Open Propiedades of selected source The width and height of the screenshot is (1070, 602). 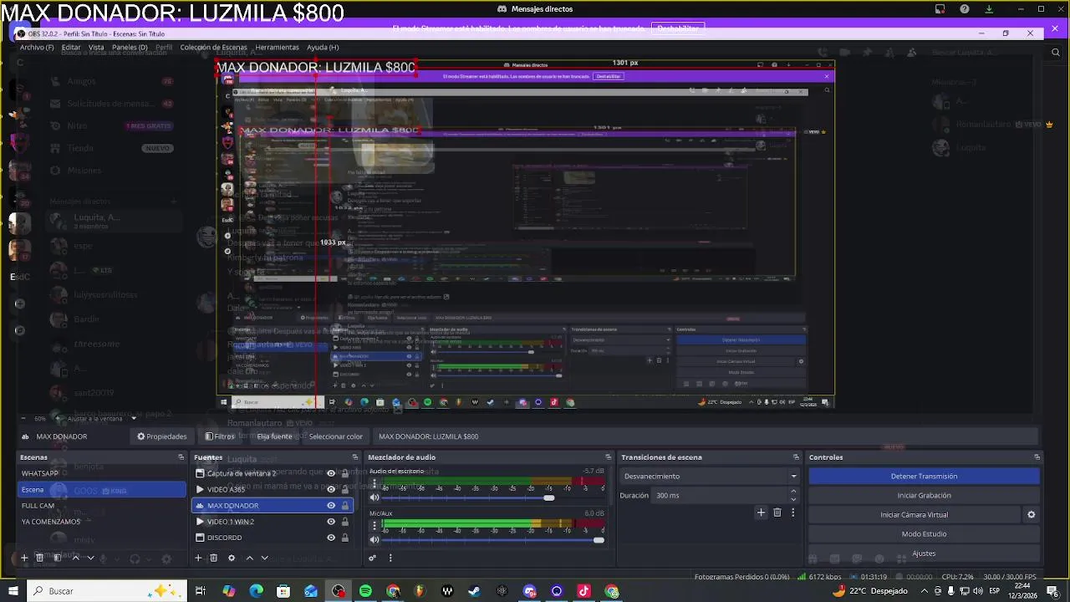click(162, 436)
